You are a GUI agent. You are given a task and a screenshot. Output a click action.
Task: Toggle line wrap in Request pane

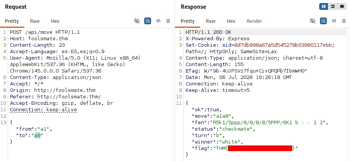[148, 21]
